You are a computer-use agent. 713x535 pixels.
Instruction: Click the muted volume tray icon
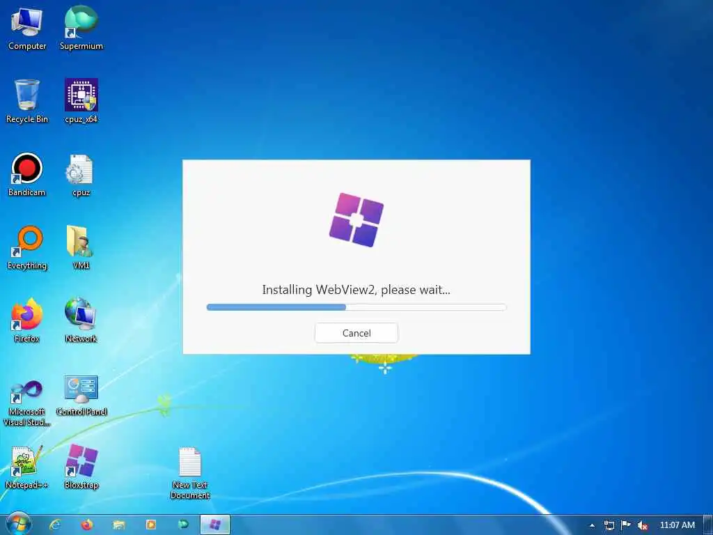point(643,525)
